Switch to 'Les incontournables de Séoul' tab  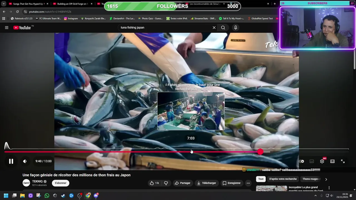pyautogui.click(x=205, y=4)
